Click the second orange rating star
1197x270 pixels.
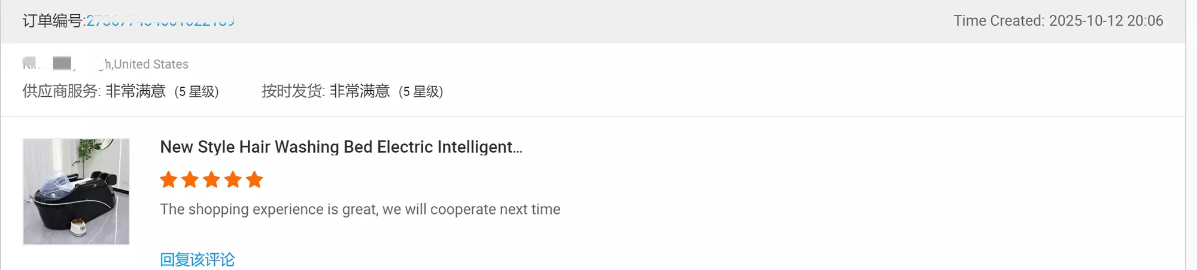190,179
